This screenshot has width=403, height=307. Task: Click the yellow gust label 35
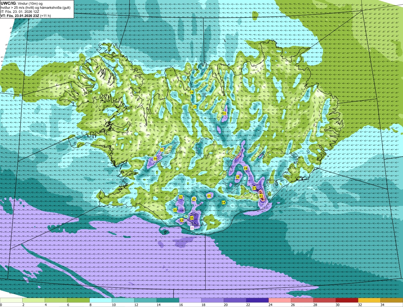pyautogui.click(x=192, y=218)
